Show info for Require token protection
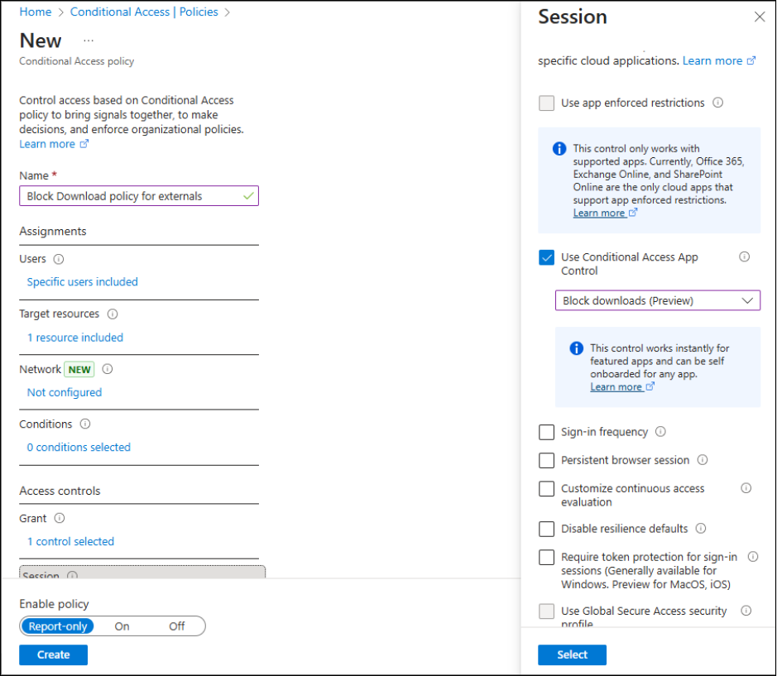This screenshot has height=676, width=777. click(753, 557)
